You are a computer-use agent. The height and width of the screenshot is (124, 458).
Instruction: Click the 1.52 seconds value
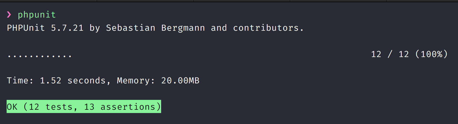(72, 80)
